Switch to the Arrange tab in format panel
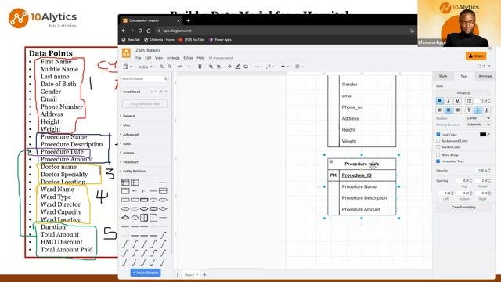This screenshot has width=501, height=282. (x=485, y=76)
